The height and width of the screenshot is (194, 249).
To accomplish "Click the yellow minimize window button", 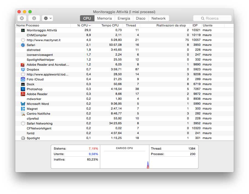I will coord(25,12).
